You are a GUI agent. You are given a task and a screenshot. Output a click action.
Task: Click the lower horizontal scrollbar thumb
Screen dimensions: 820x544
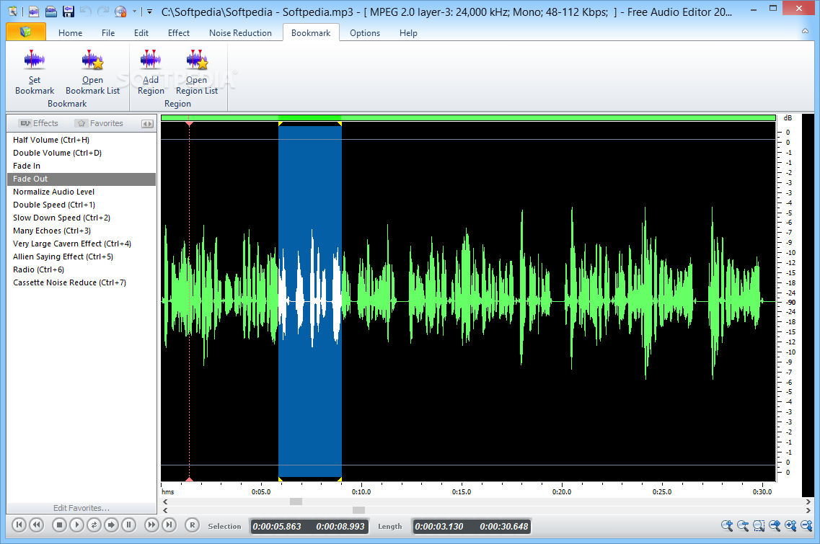[358, 510]
